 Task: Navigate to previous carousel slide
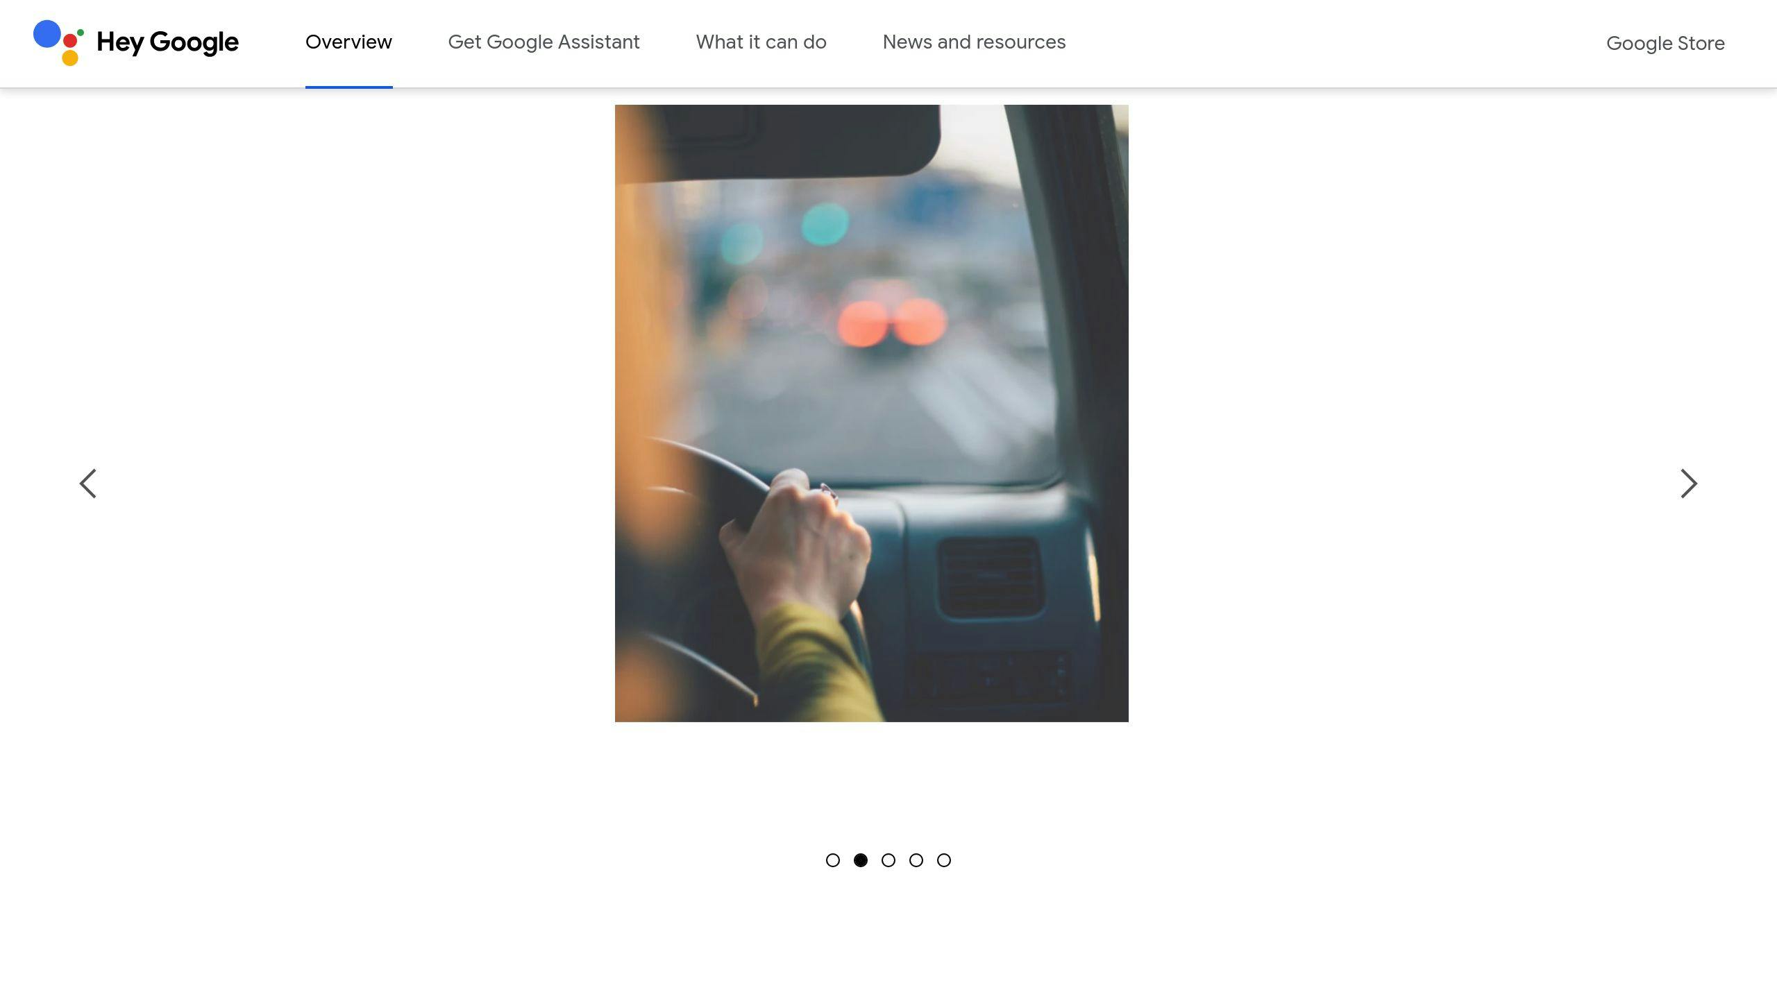click(x=88, y=482)
